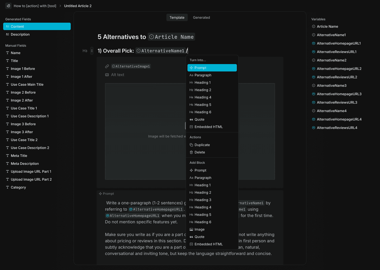Click the variable icon beside AlternativeReviewsURL4

pyautogui.click(x=313, y=128)
